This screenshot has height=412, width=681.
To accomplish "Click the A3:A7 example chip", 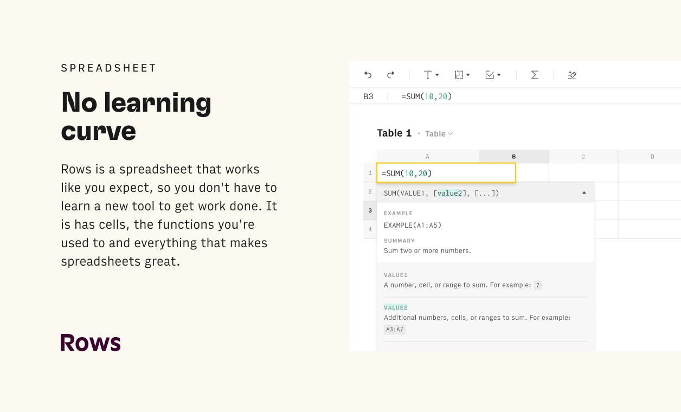I will click(395, 329).
